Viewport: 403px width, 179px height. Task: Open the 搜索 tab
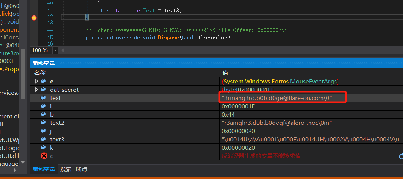point(66,169)
